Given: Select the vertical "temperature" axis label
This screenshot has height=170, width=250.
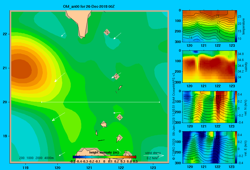Looking at the screenshot, I should pyautogui.click(x=243, y=26).
